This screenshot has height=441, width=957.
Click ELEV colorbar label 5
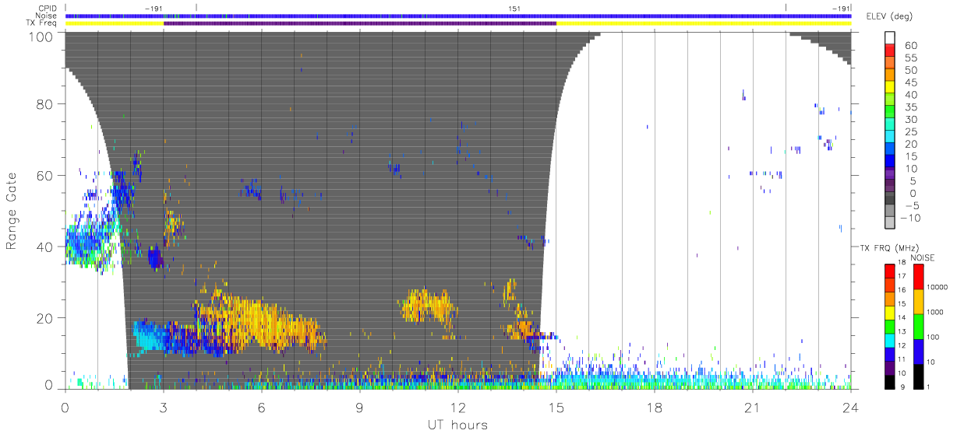[x=913, y=180]
